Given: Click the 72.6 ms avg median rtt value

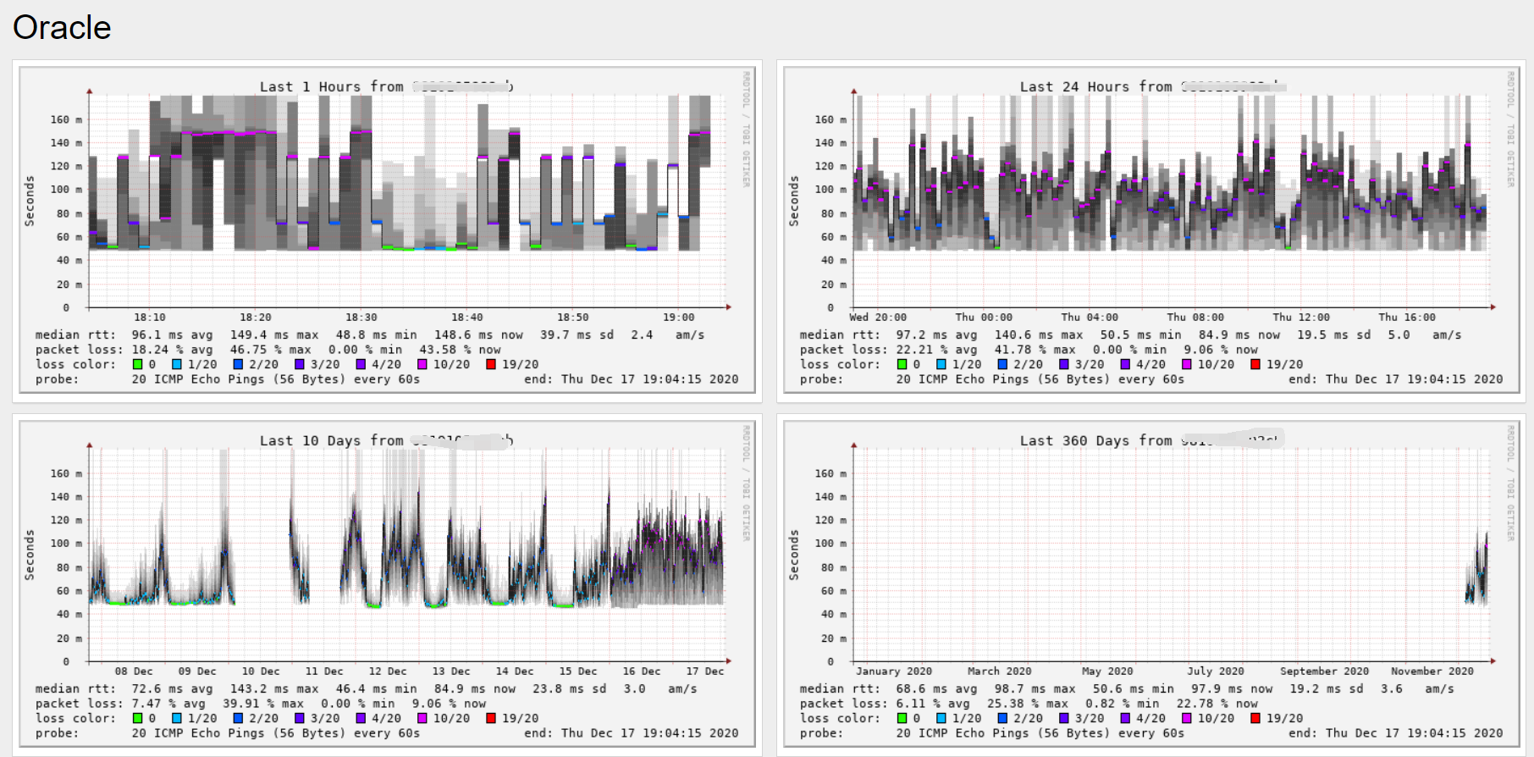Looking at the screenshot, I should [172, 688].
